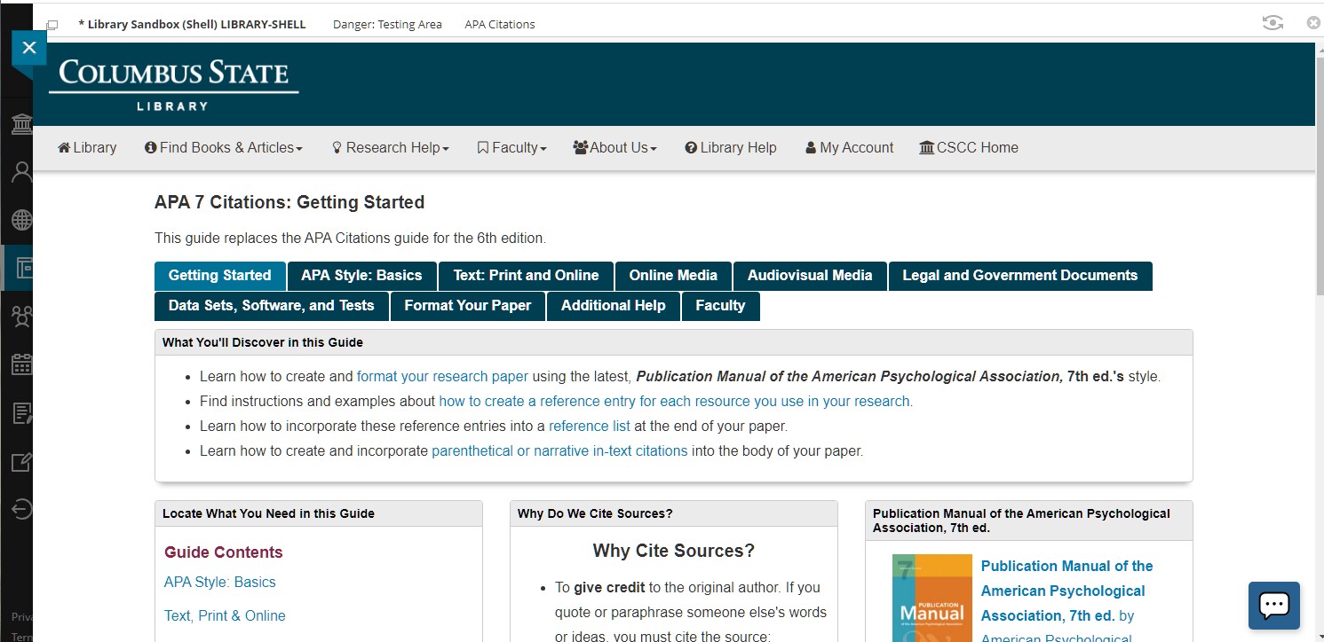Click the info icon beside Find Books & Articles
Image resolution: width=1324 pixels, height=642 pixels.
point(150,148)
